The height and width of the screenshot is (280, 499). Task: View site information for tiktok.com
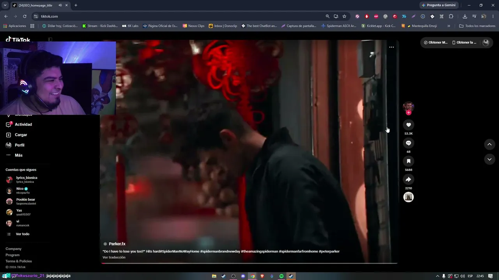click(x=36, y=16)
